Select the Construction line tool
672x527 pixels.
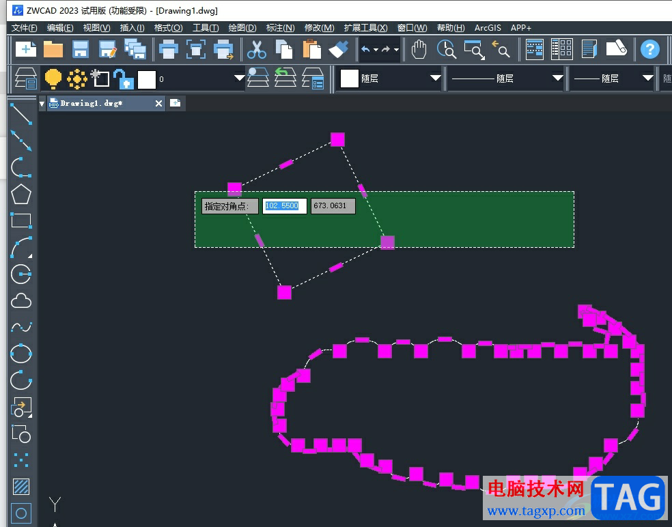pos(21,141)
